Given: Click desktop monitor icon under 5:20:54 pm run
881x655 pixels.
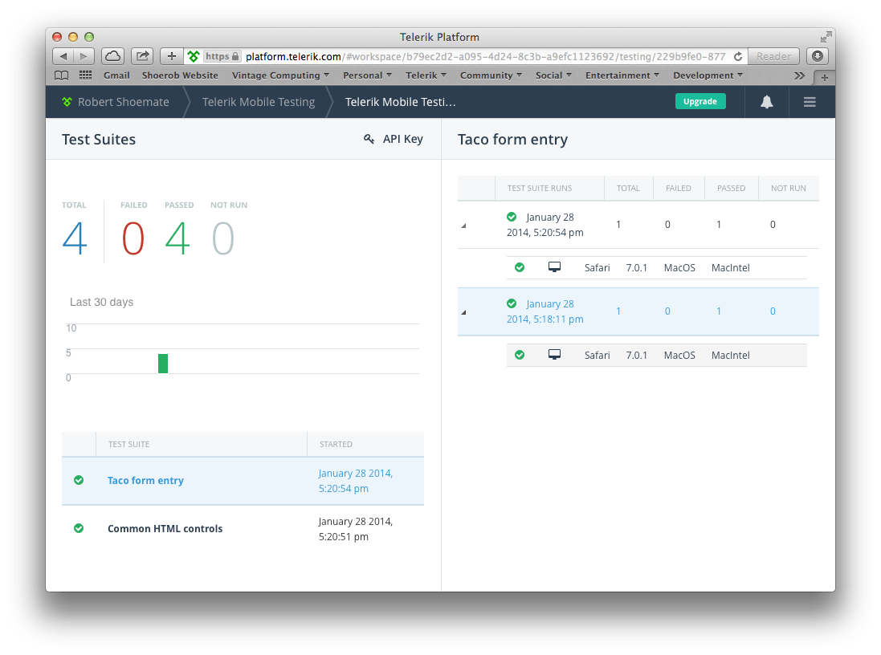Looking at the screenshot, I should point(555,267).
